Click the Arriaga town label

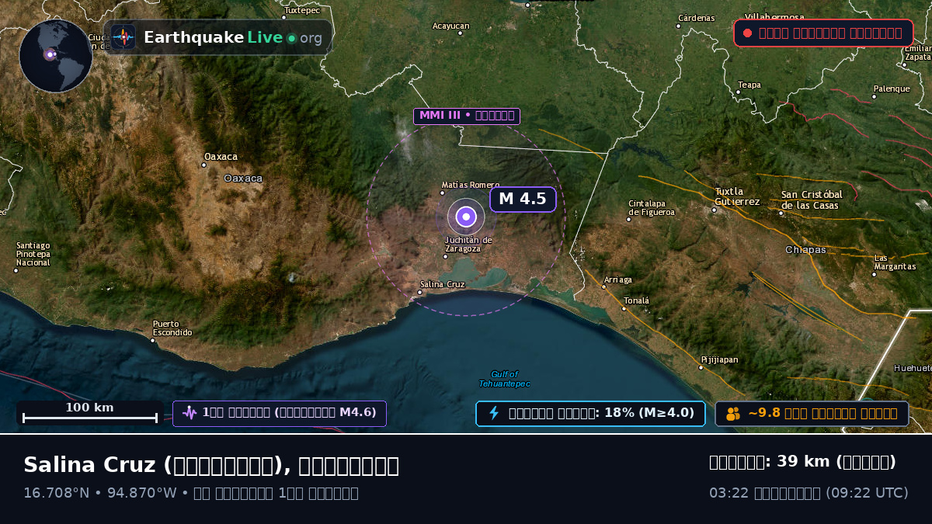coord(618,279)
